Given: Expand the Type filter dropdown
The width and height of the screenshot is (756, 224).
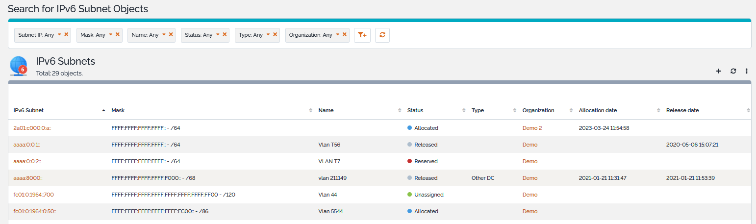Looking at the screenshot, I should 268,34.
